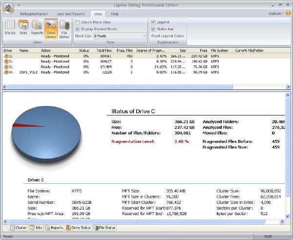The image size is (293, 240).
Task: Open the quick access toolbar arrow
Action: click(x=19, y=5)
